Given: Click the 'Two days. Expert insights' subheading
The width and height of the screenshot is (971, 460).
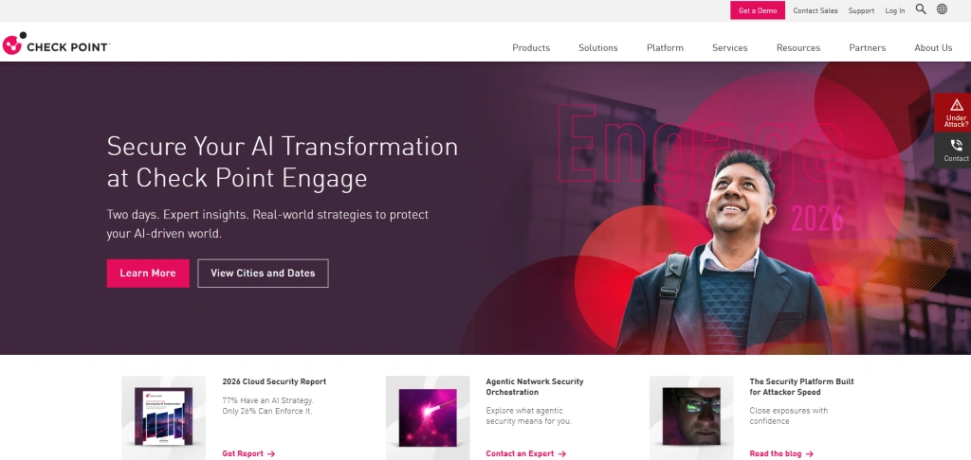Looking at the screenshot, I should [x=267, y=224].
